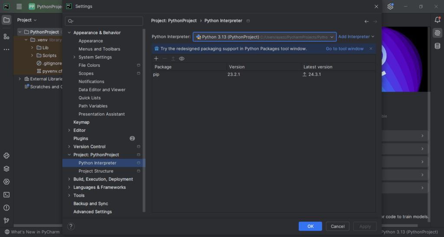This screenshot has width=444, height=237.
Task: Open Database tool window icon
Action: [437, 46]
